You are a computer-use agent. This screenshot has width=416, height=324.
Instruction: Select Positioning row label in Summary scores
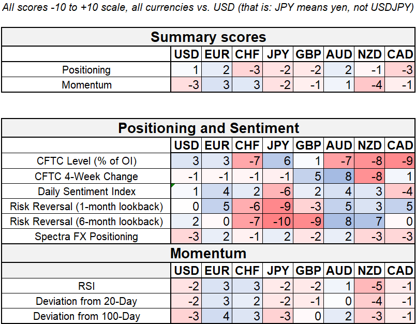[86, 70]
